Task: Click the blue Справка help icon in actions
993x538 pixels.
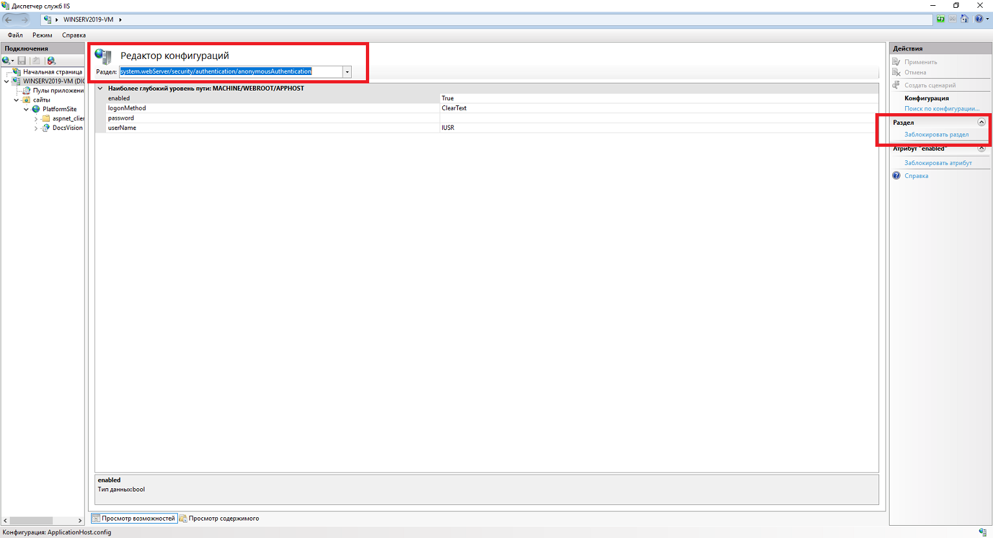Action: coord(897,176)
